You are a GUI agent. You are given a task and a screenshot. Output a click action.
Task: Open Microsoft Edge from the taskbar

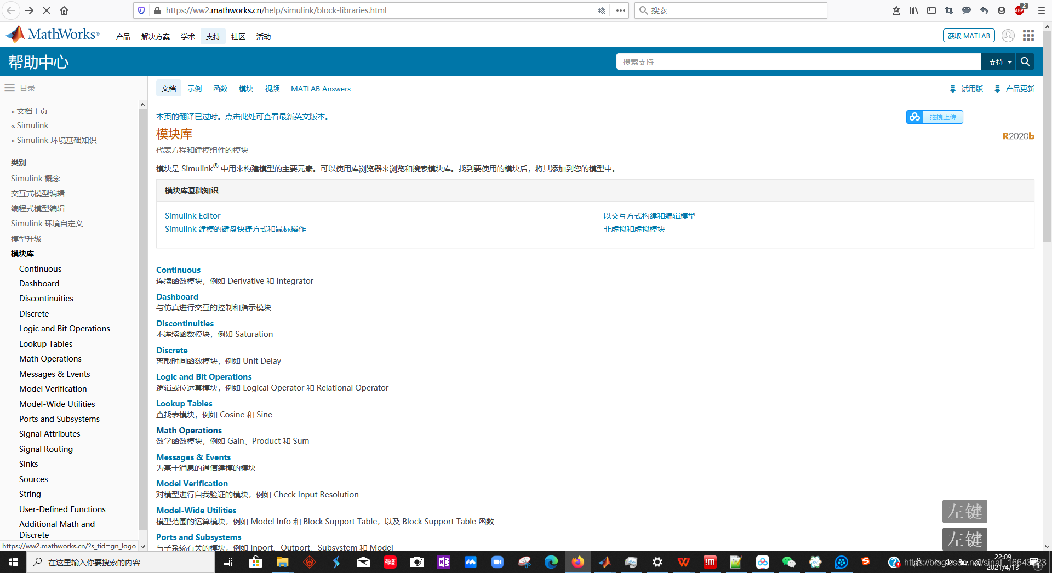tap(551, 562)
